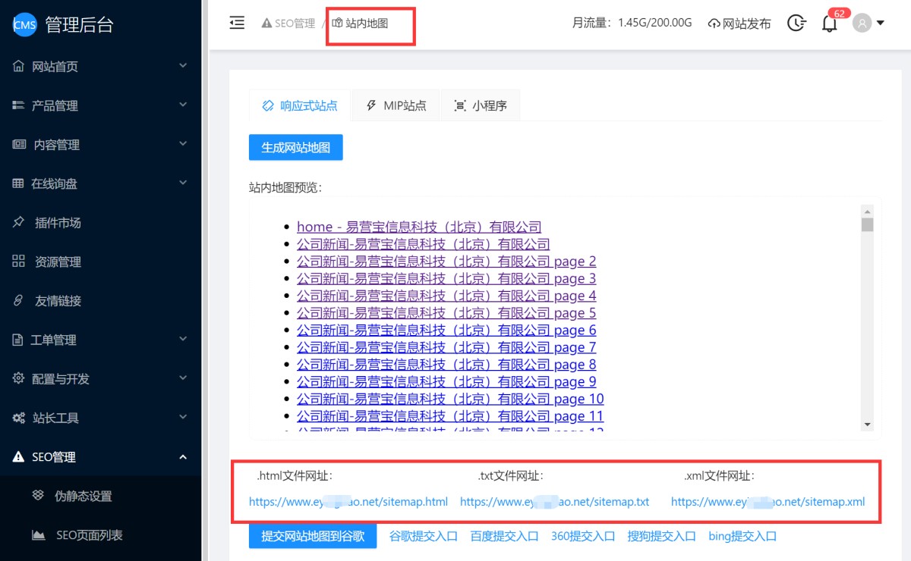Viewport: 911px width, 561px height.
Task: Open 友情链接 in the sidebar
Action: point(57,301)
